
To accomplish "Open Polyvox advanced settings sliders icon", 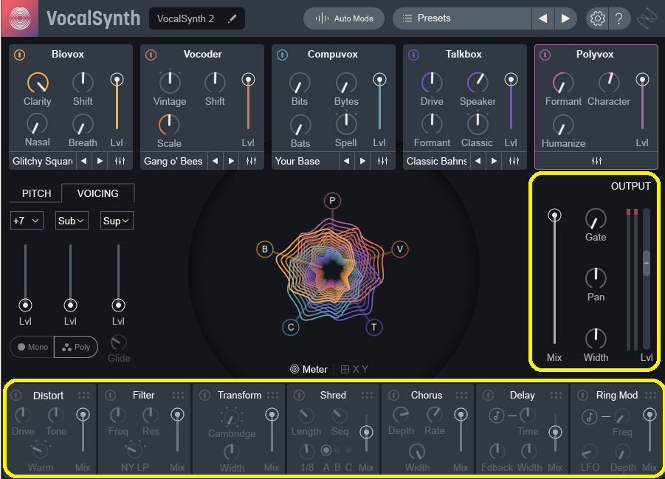I will coord(596,161).
